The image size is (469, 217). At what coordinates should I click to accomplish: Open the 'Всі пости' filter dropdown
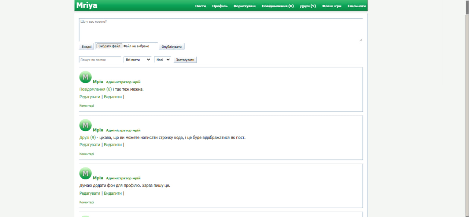point(138,60)
